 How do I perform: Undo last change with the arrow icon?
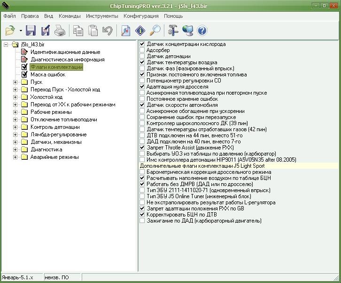(x=108, y=30)
